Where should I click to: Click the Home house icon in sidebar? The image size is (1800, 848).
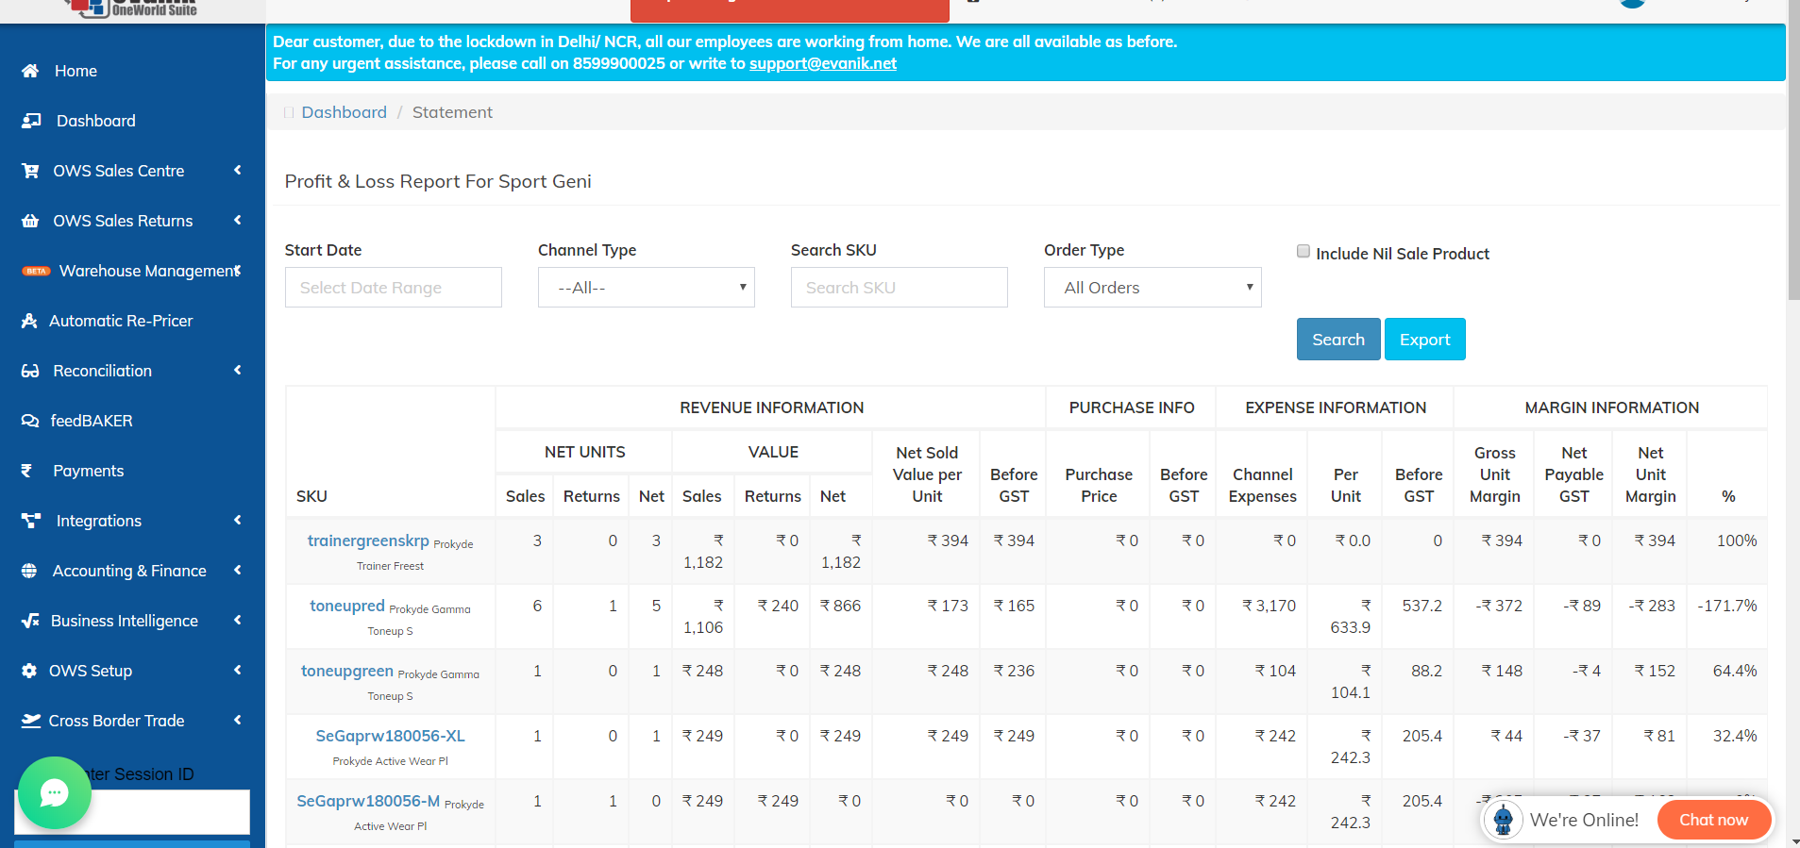point(30,71)
